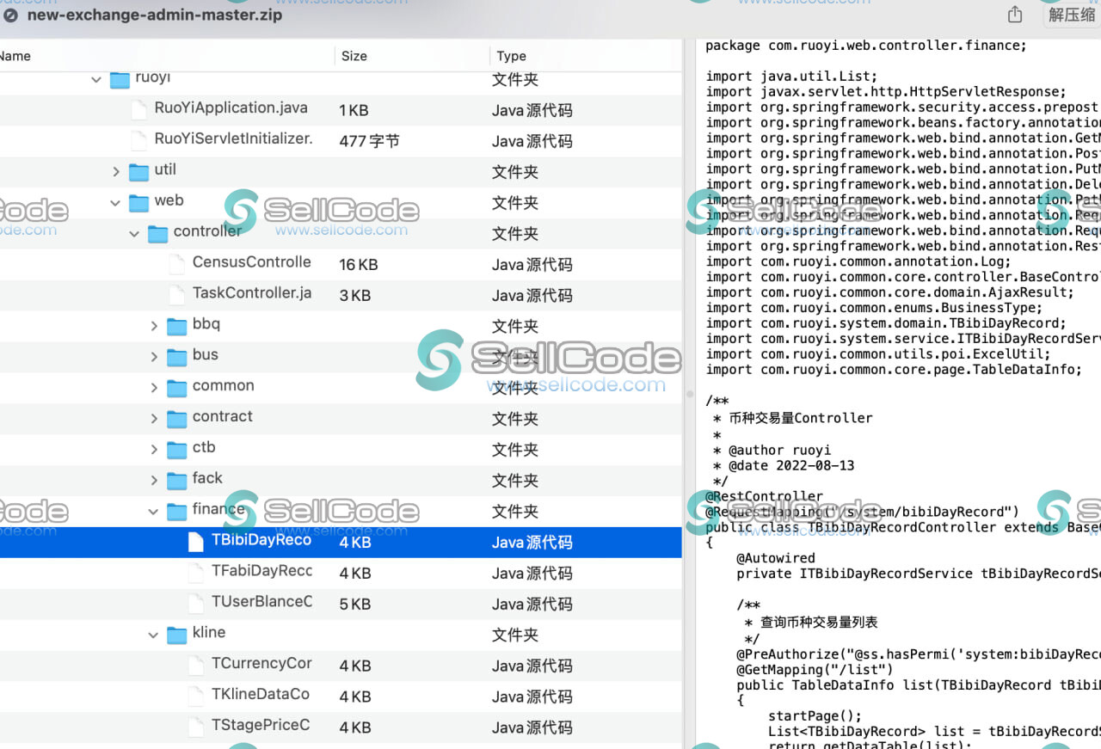
Task: Select the TFabiDayRecc file icon
Action: click(x=195, y=573)
